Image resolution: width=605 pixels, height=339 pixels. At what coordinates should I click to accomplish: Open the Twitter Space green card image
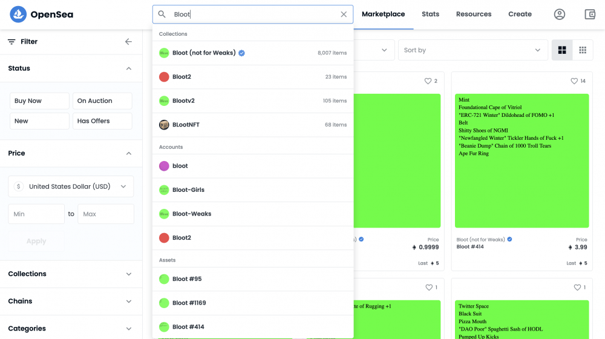tap(522, 320)
